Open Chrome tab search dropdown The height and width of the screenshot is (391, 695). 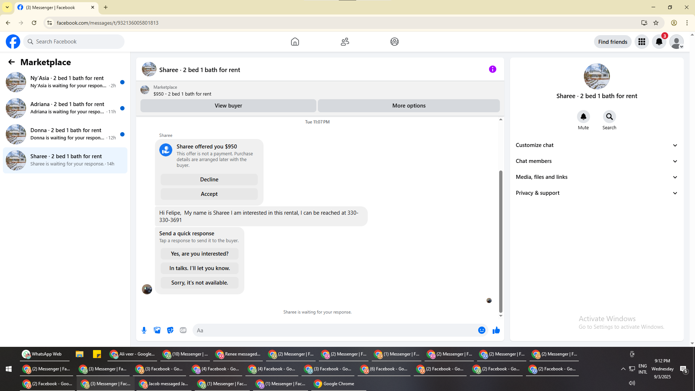click(7, 7)
